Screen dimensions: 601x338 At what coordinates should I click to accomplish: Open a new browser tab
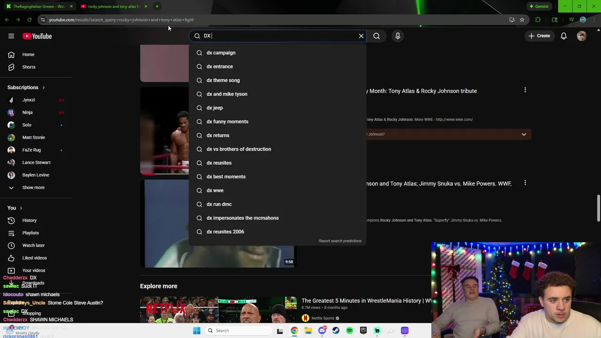157,7
